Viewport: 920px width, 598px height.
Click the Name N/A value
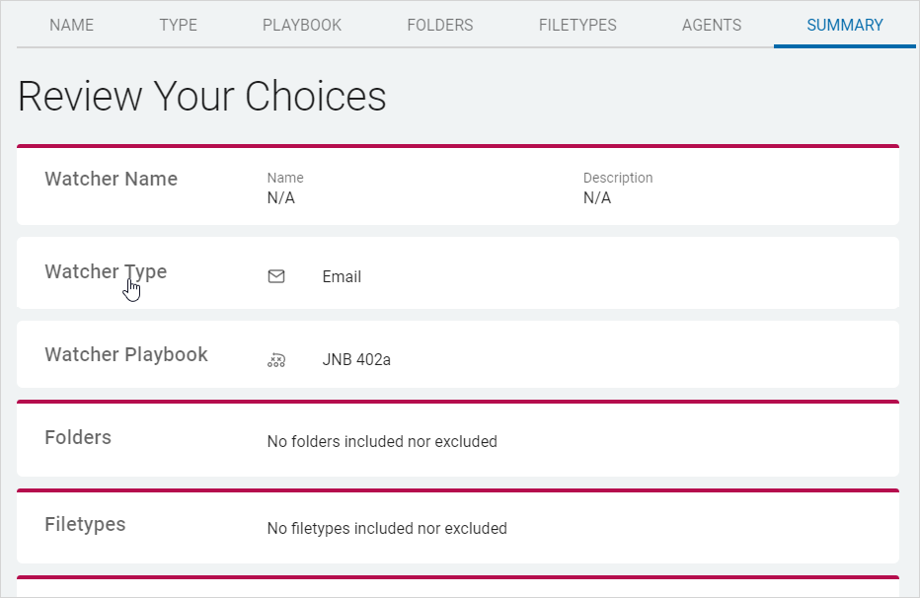coord(281,198)
